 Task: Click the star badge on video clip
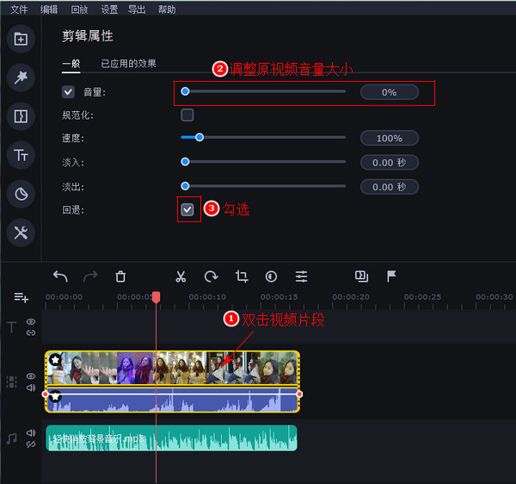click(x=55, y=359)
